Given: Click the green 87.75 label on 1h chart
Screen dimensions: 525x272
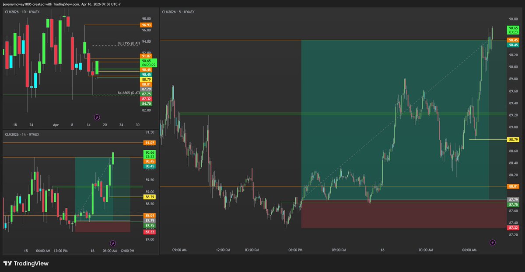Looking at the screenshot, I should (149, 225).
